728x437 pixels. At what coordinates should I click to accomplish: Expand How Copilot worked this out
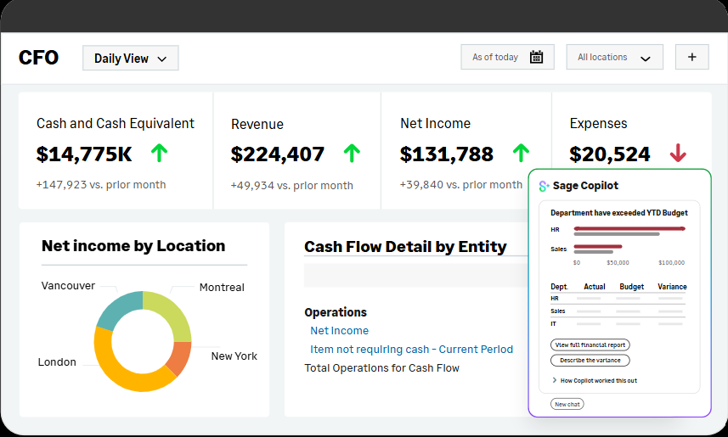594,381
